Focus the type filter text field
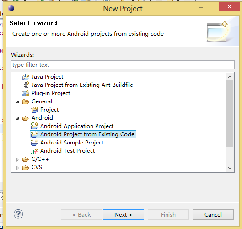The image size is (242, 229). click(123, 65)
